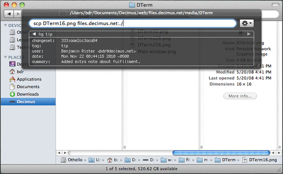Image resolution: width=283 pixels, height=174 pixels.
Task: Collapse the DEVICES sidebar section
Action: coord(6,25)
